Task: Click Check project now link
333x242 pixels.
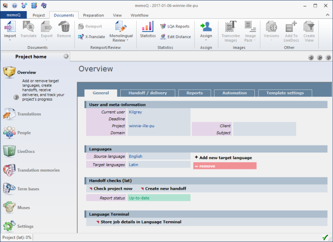Action: click(112, 188)
